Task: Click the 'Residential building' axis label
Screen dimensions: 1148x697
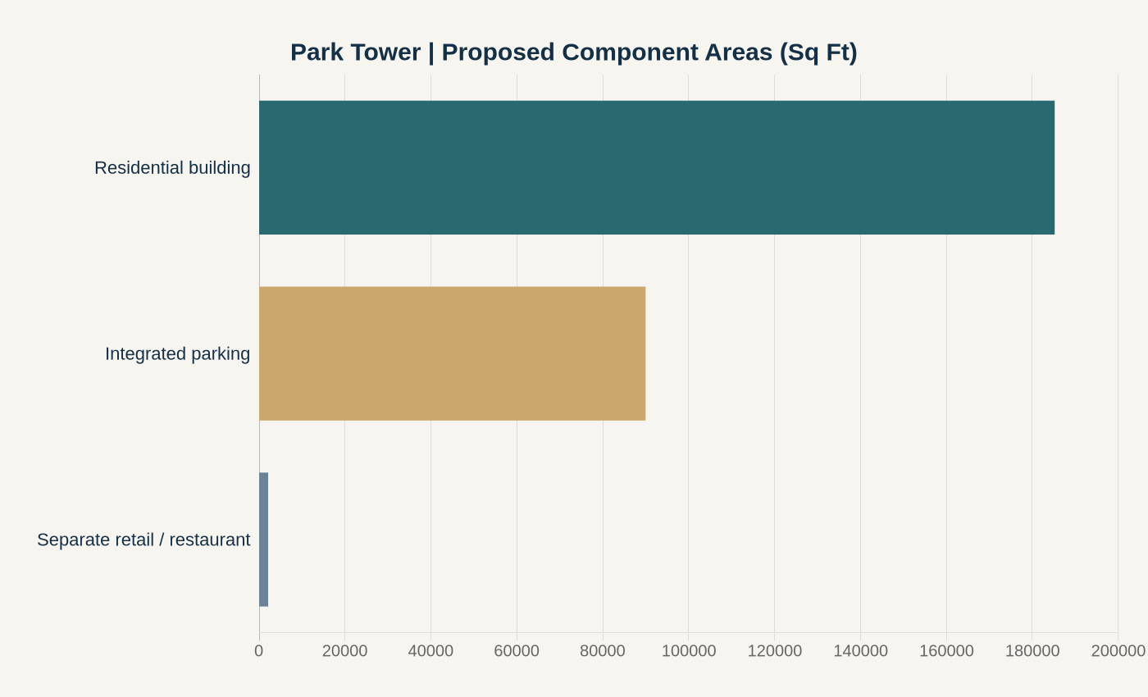Action: 172,168
